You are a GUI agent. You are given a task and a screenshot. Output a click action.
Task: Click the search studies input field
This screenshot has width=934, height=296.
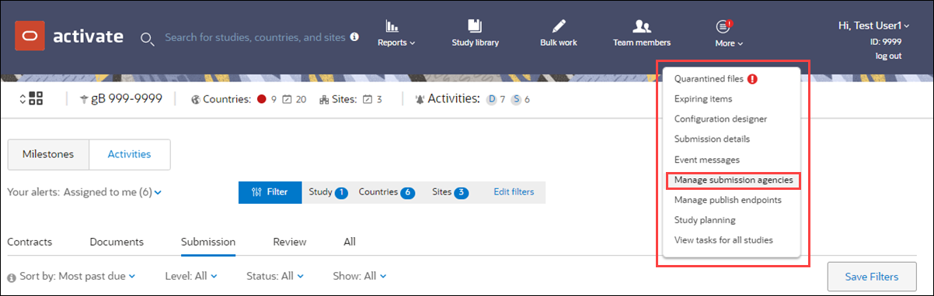pos(255,37)
